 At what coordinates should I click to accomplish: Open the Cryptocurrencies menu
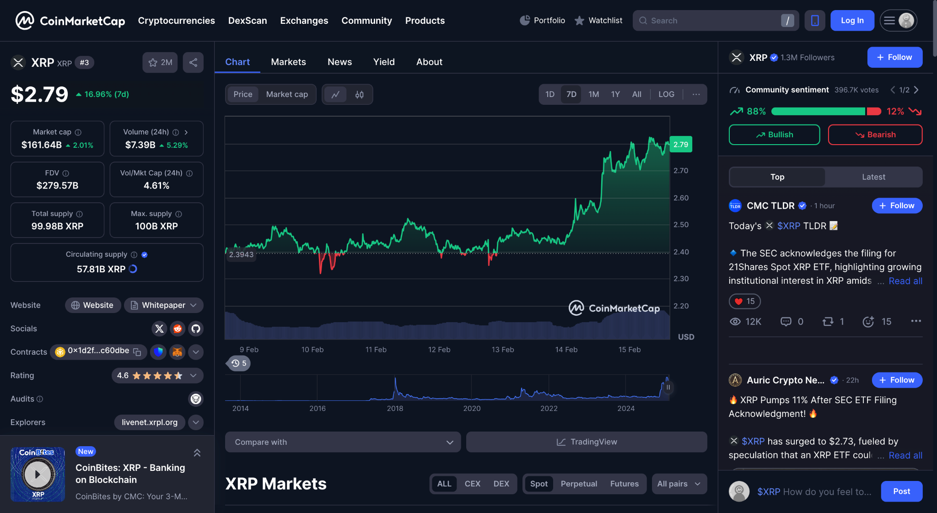coord(177,21)
